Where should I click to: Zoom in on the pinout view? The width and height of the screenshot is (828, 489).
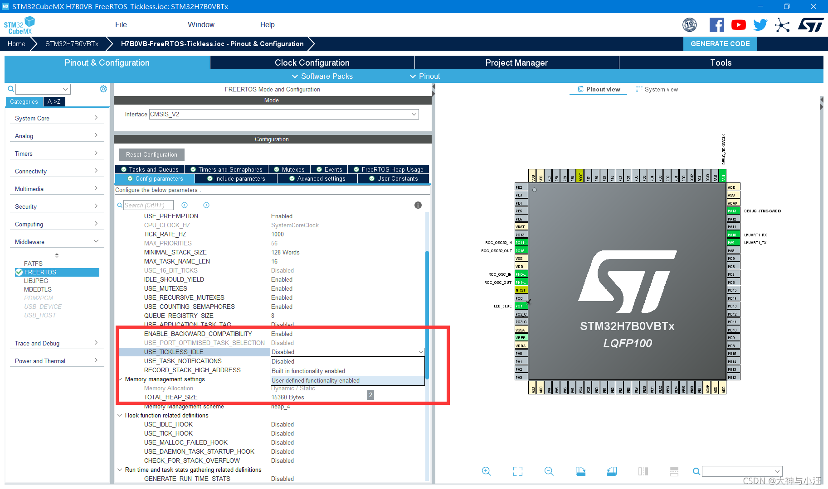pyautogui.click(x=487, y=471)
